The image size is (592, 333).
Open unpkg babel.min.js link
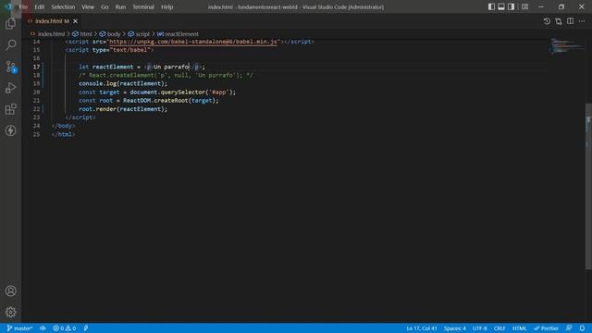(193, 42)
